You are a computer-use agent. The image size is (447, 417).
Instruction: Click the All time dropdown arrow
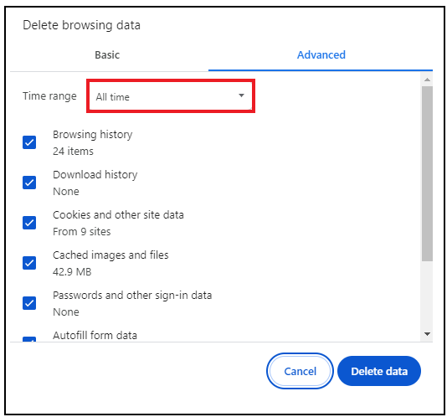coord(241,95)
